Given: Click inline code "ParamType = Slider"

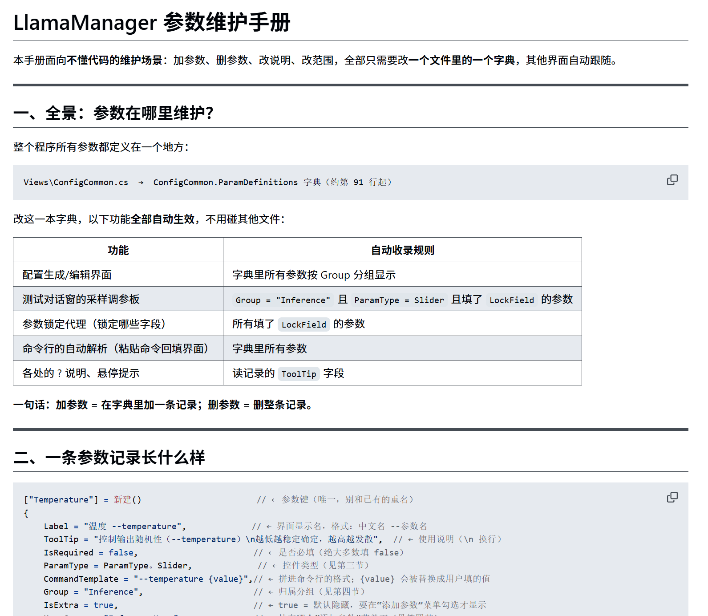Looking at the screenshot, I should (x=399, y=300).
